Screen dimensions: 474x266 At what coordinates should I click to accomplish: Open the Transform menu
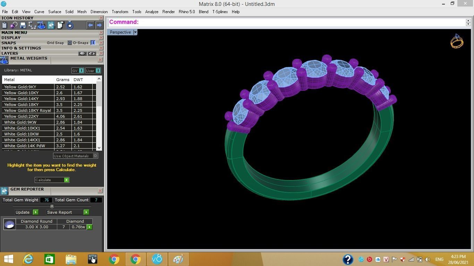[120, 12]
